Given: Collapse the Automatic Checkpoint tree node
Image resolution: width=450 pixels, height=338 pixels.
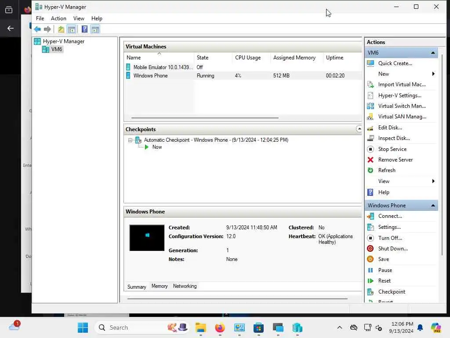Looking at the screenshot, I should [130, 140].
